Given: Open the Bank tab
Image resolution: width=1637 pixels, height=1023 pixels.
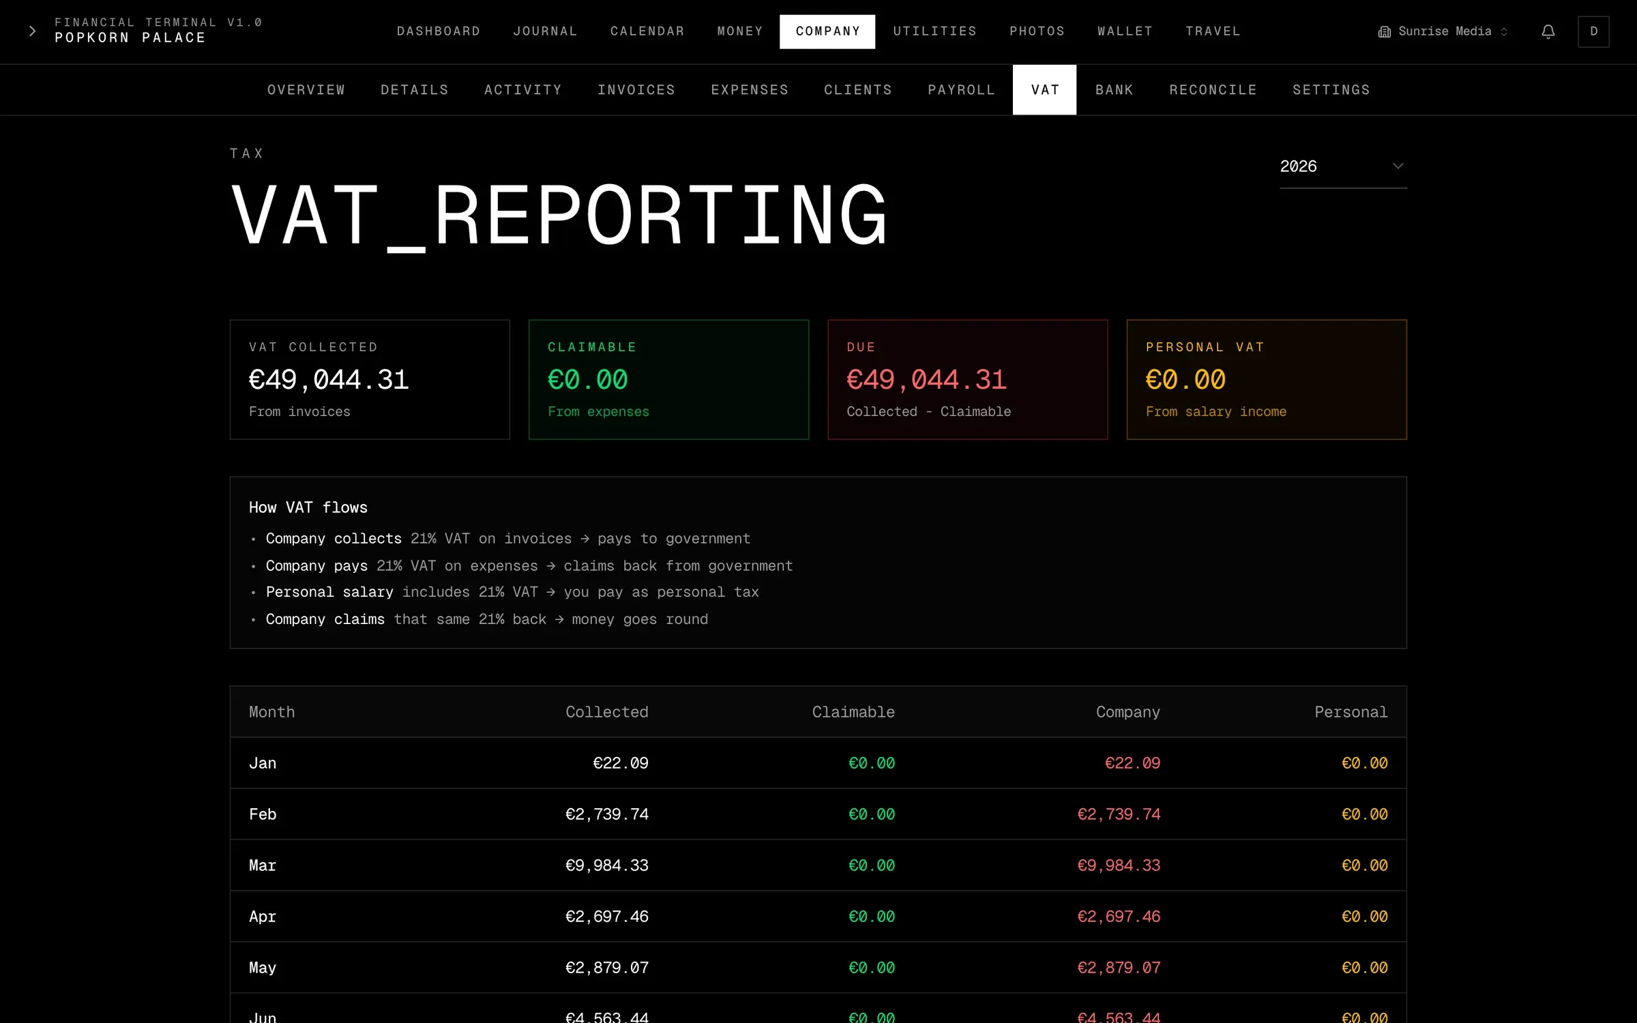Looking at the screenshot, I should pyautogui.click(x=1114, y=90).
